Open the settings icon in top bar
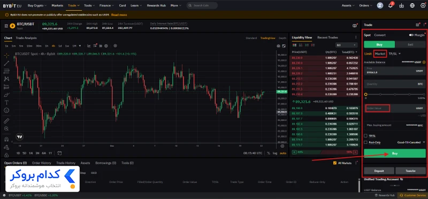This screenshot has width=428, height=199. (423, 5)
